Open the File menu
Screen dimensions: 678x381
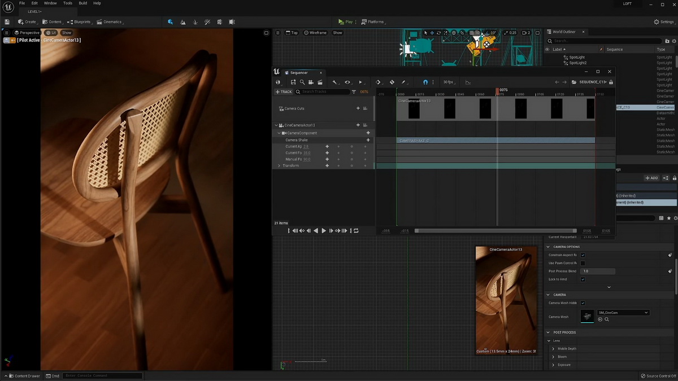[x=22, y=3]
